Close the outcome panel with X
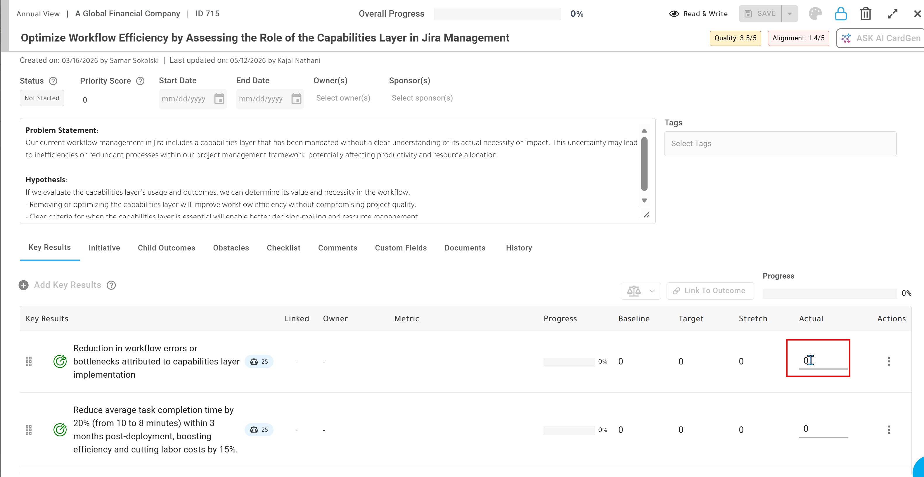The image size is (924, 477). (x=917, y=14)
